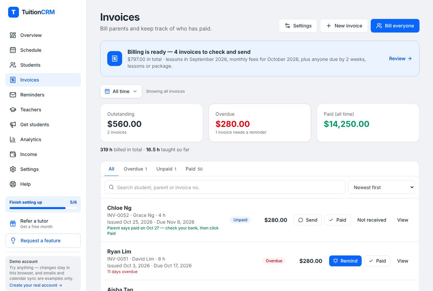This screenshot has width=433, height=291.
Task: Switch to the Overdue tab
Action: (135, 169)
